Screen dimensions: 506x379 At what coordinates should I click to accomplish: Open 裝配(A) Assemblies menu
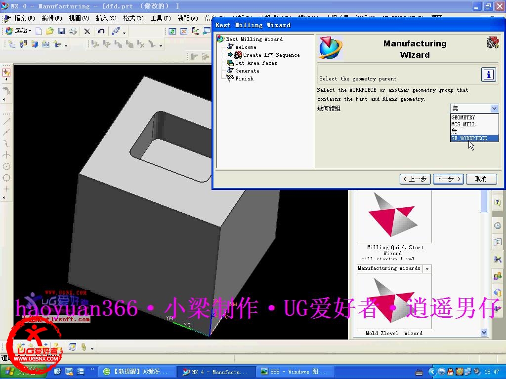pos(187,18)
